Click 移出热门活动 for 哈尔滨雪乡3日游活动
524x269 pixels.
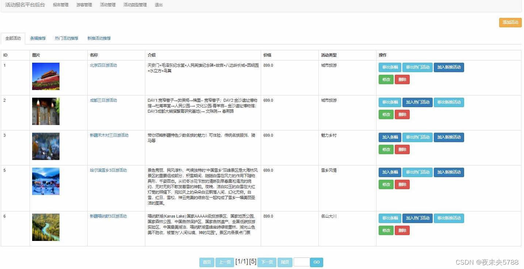(417, 172)
